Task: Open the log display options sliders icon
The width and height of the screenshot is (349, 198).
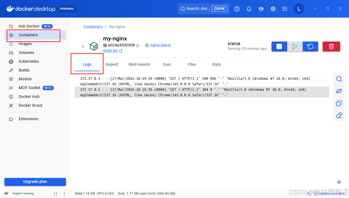Action: (339, 91)
